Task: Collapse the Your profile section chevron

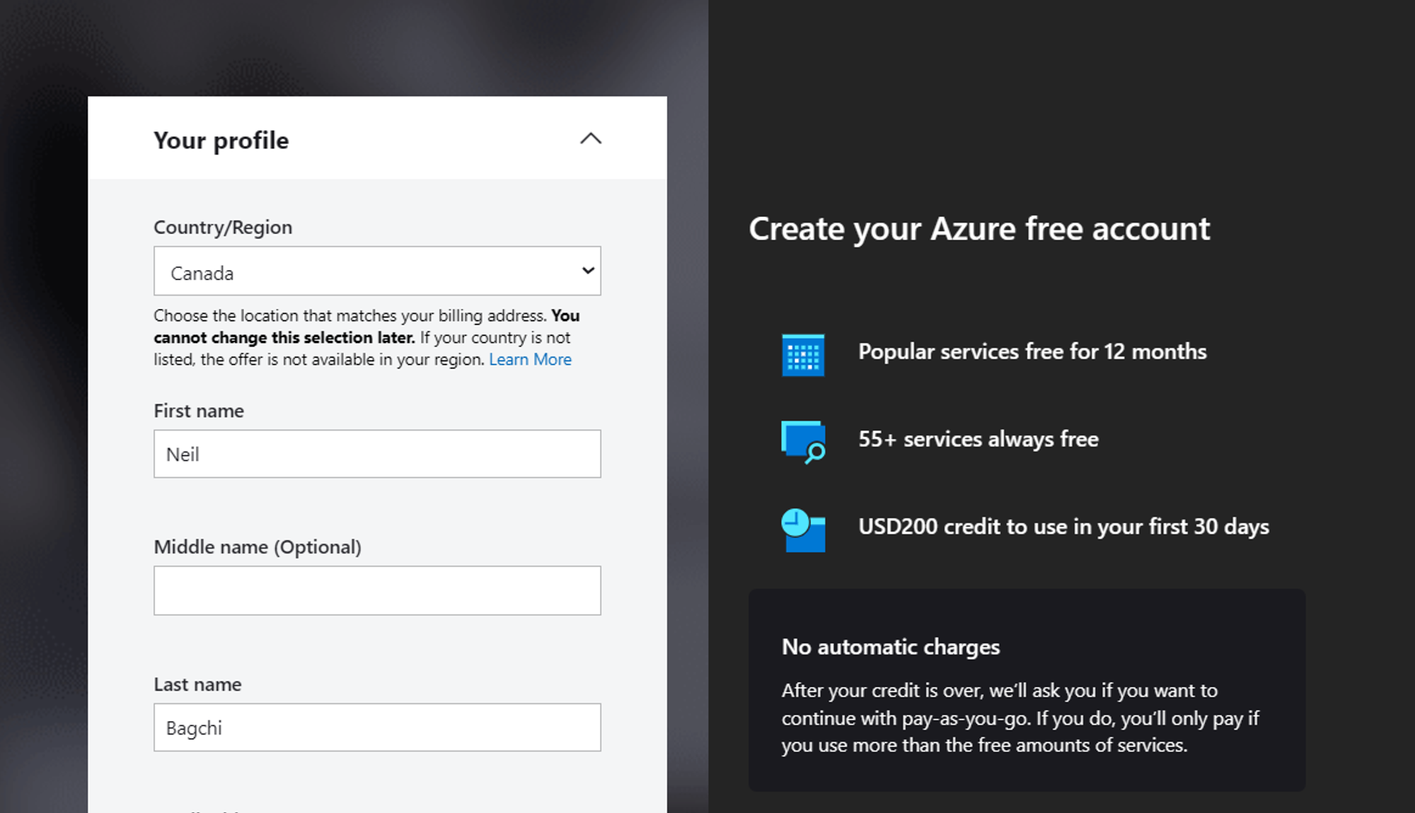Action: 591,139
